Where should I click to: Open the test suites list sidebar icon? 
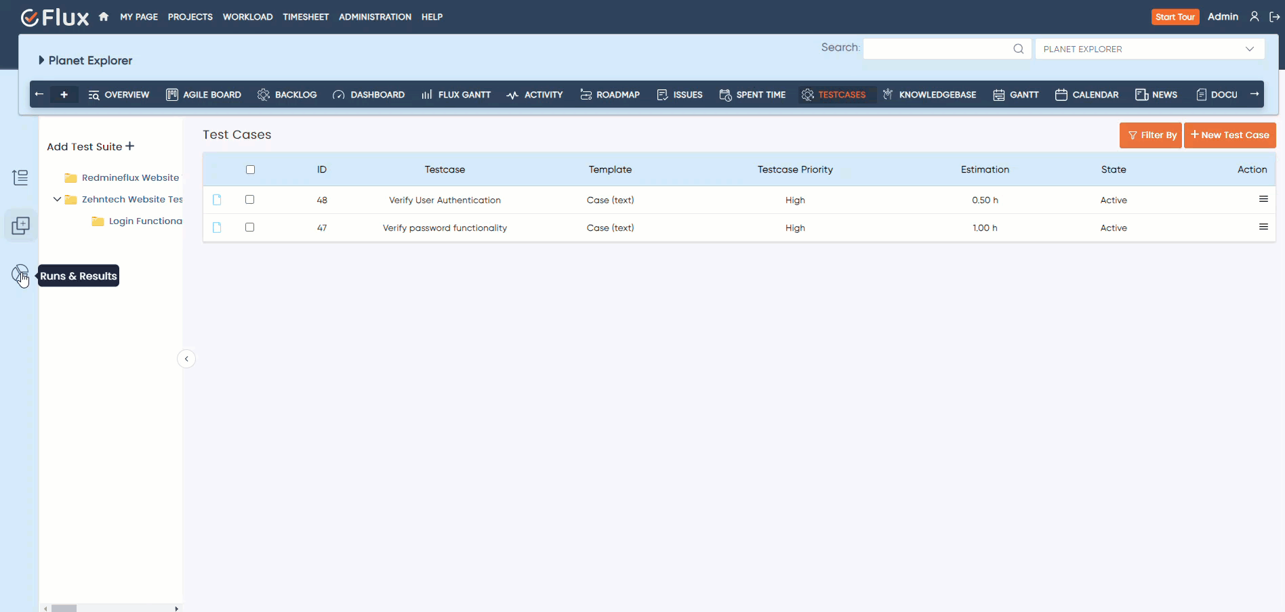pos(20,177)
